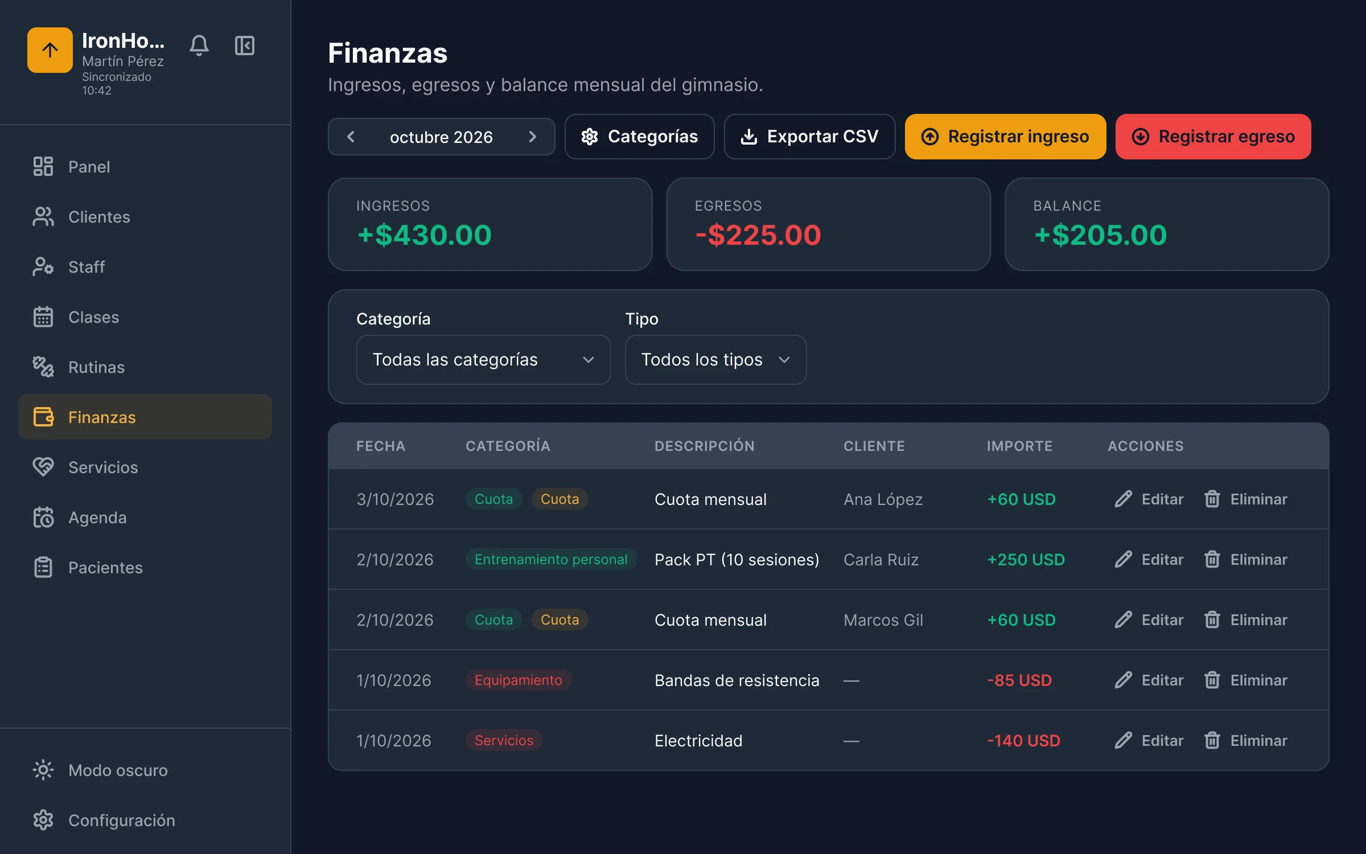This screenshot has width=1366, height=854.
Task: Edit the Electricidad transaction
Action: coord(1149,741)
